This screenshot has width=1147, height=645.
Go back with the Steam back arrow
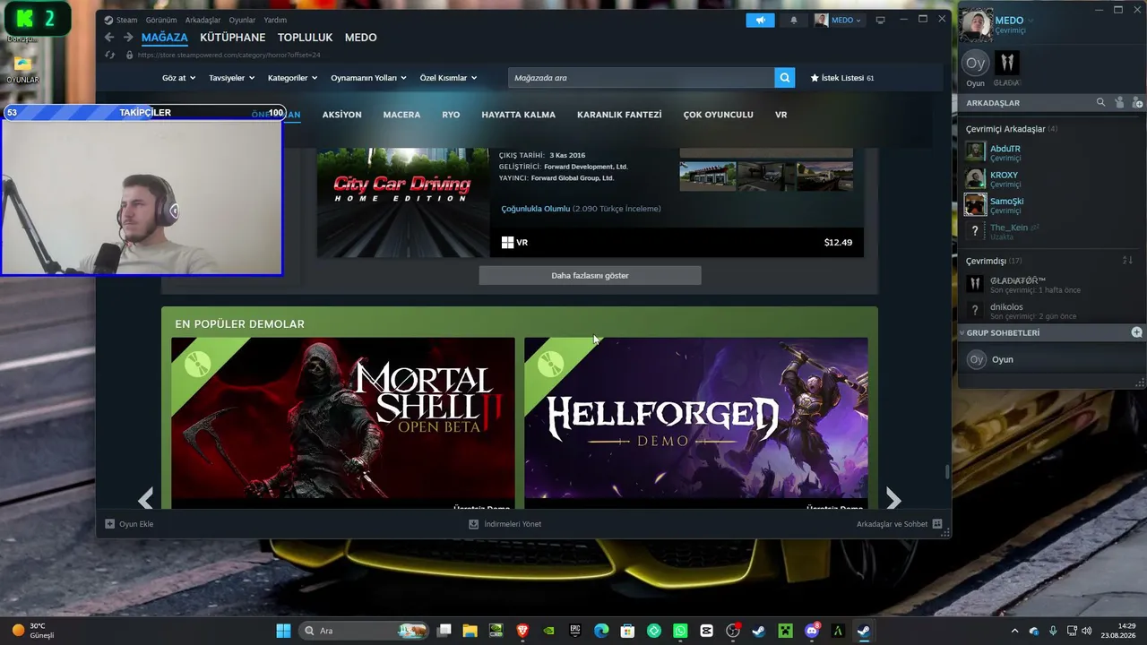click(109, 38)
